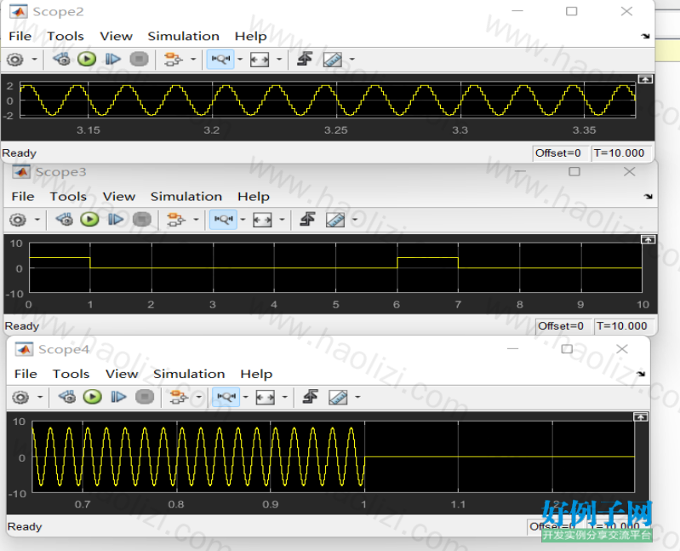This screenshot has width=680, height=551.
Task: Click Cursor Measurements ruler icon in Scope4
Action: pyautogui.click(x=338, y=397)
